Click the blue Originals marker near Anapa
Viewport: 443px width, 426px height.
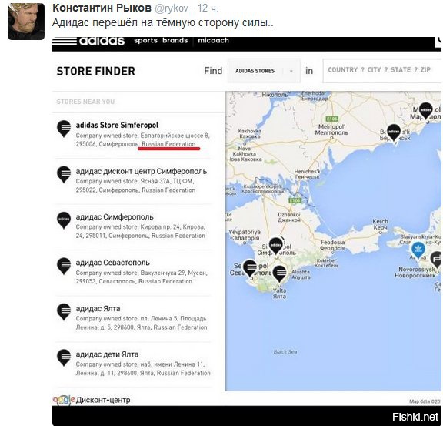point(418,250)
